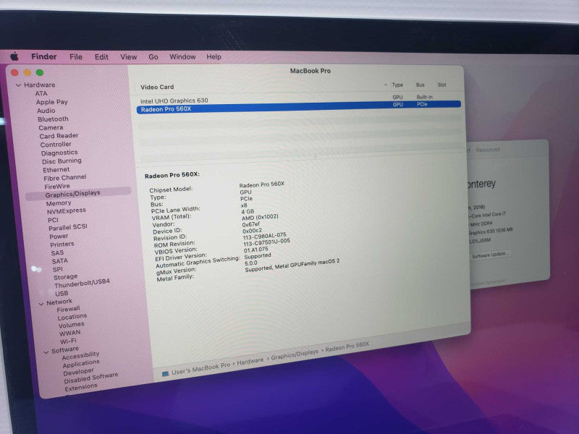Collapse the Network section chevron

click(41, 304)
